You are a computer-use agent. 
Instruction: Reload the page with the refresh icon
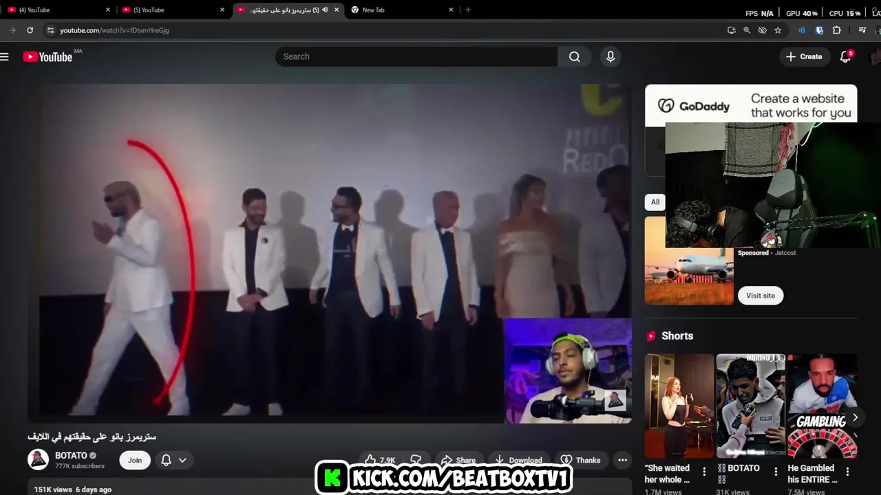[x=30, y=30]
